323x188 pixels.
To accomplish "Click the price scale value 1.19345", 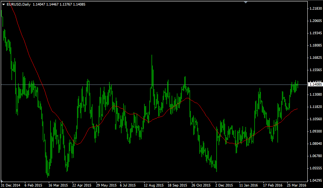I will coord(316,33).
